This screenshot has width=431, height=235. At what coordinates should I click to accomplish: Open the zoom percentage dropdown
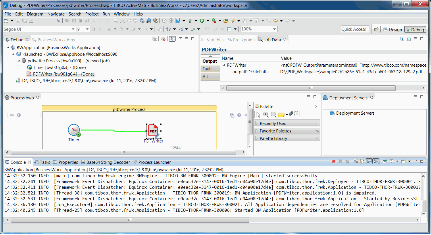(x=274, y=29)
